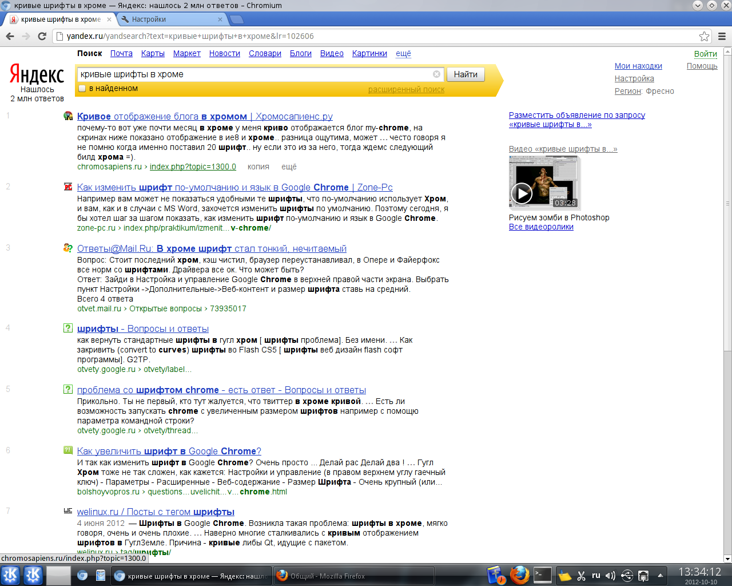732x586 pixels.
Task: Clear the search box with the X icon
Action: click(x=436, y=74)
